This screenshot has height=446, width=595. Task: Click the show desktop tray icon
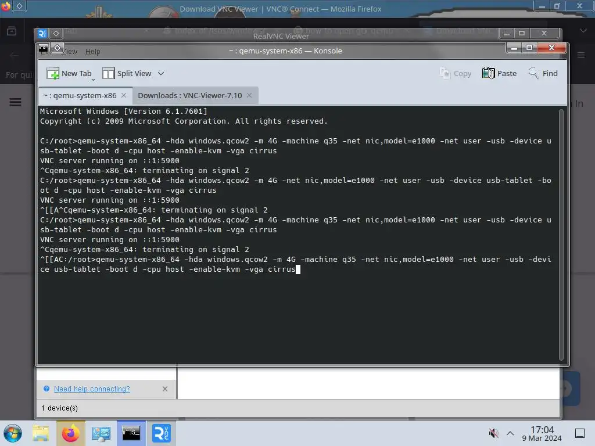pyautogui.click(x=580, y=433)
